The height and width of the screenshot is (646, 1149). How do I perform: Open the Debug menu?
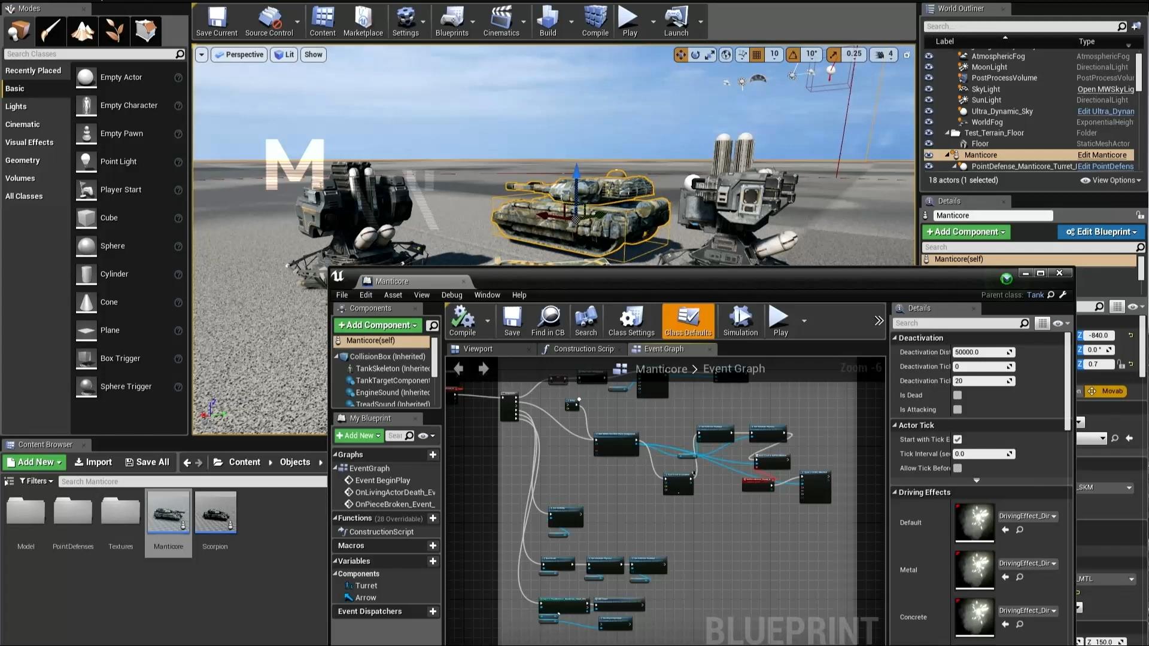451,295
